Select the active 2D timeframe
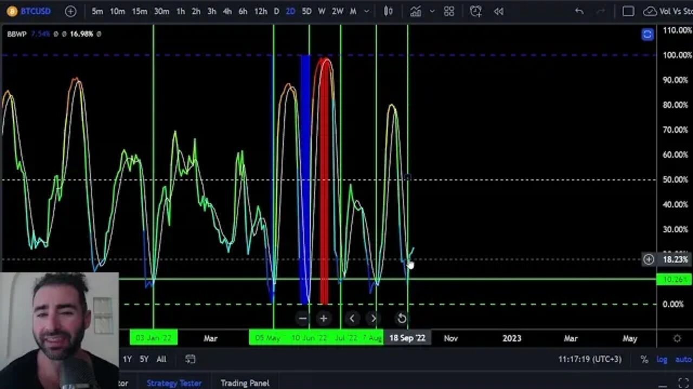 tap(290, 11)
